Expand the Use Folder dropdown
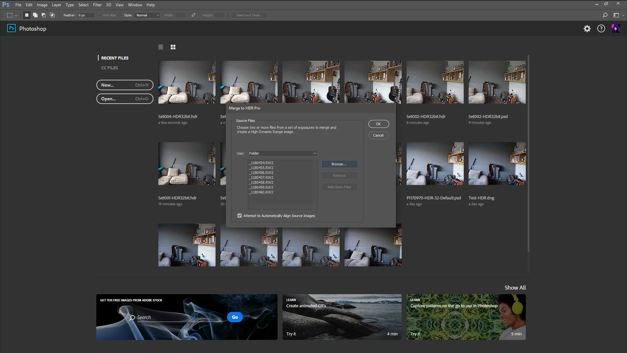This screenshot has width=627, height=353. point(283,153)
